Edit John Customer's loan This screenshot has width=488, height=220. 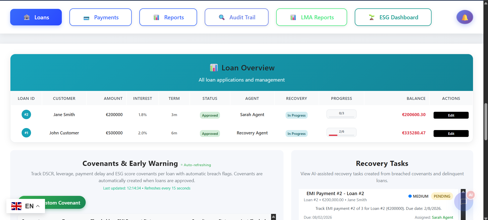coord(451,134)
